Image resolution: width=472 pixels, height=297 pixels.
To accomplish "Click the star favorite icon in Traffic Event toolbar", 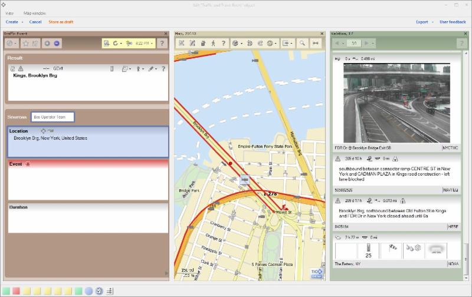I will pos(26,43).
